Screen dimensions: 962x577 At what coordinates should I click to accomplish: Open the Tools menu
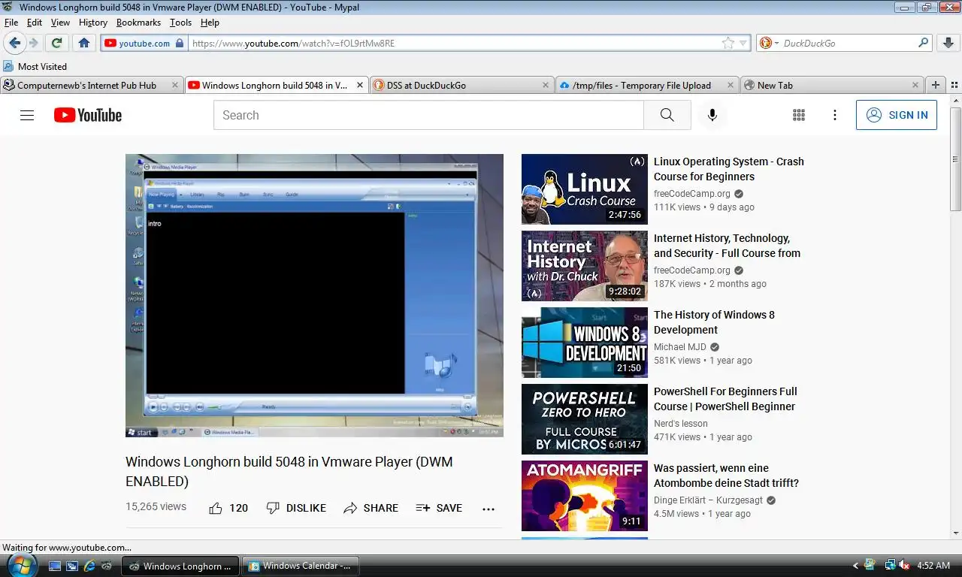click(180, 23)
